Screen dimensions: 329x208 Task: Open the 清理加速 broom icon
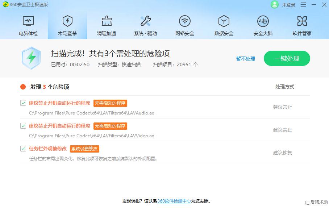107,21
